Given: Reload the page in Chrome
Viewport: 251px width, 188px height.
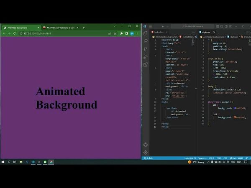Looking at the screenshot, I should (x=15, y=33).
